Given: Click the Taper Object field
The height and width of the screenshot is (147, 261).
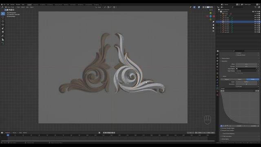Looking at the screenshot, I should [246, 69].
